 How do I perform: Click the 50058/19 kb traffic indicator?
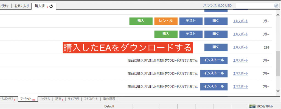[264, 106]
